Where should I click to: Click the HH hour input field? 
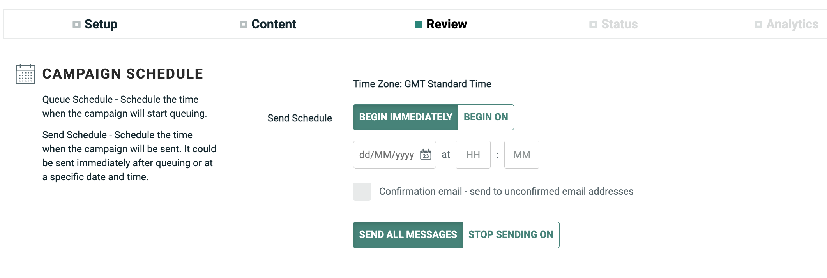[x=473, y=155]
